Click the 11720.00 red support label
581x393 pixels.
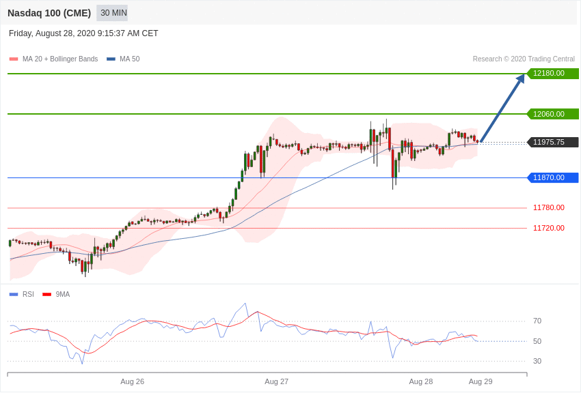click(549, 228)
